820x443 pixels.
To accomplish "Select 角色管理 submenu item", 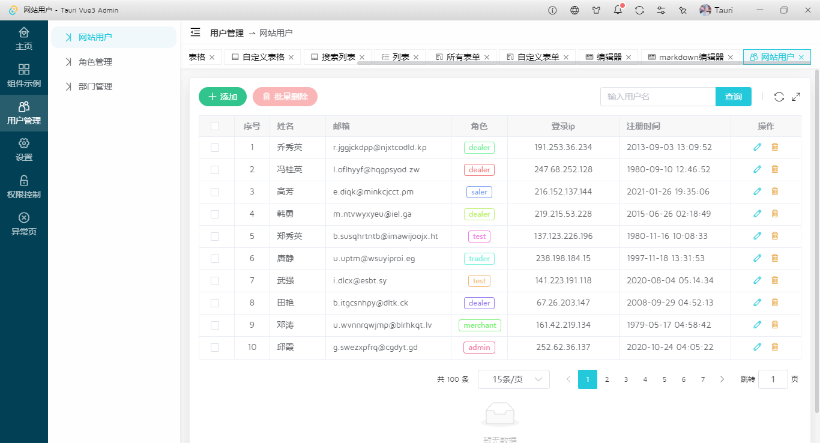I will tap(113, 62).
